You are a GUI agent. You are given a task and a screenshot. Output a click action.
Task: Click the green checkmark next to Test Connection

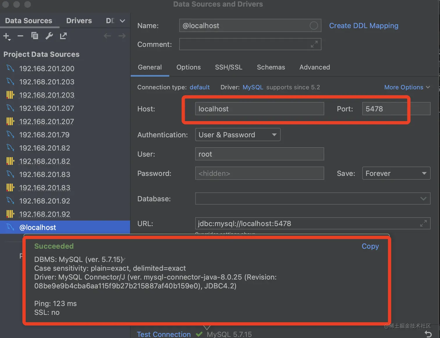[199, 334]
